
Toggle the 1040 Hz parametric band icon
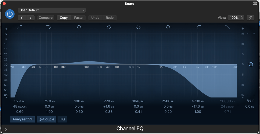138,27
